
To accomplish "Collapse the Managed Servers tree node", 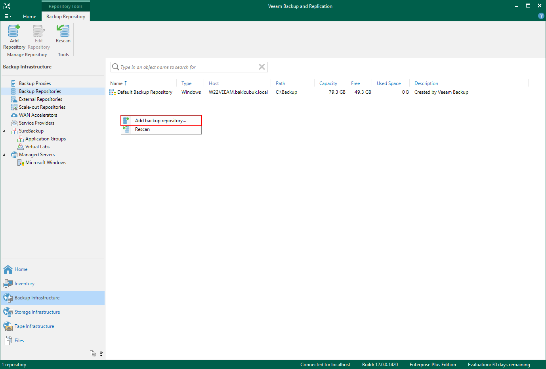I will tap(4, 155).
